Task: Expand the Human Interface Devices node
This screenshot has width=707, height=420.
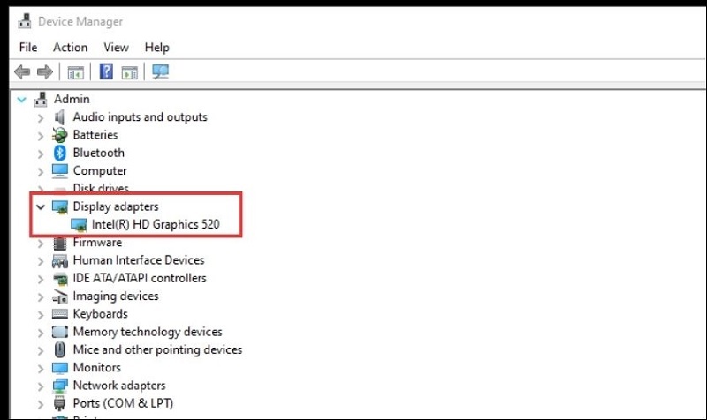Action: point(41,260)
